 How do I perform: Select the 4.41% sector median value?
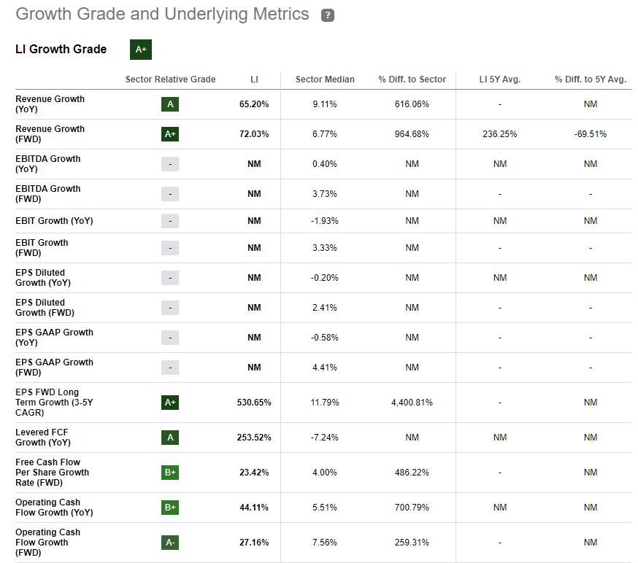(x=325, y=368)
